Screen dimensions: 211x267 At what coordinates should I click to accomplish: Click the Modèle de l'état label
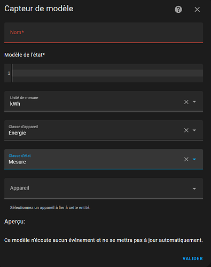click(25, 55)
